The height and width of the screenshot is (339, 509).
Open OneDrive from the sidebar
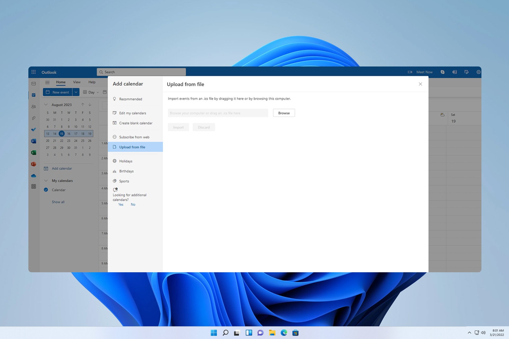(x=34, y=176)
